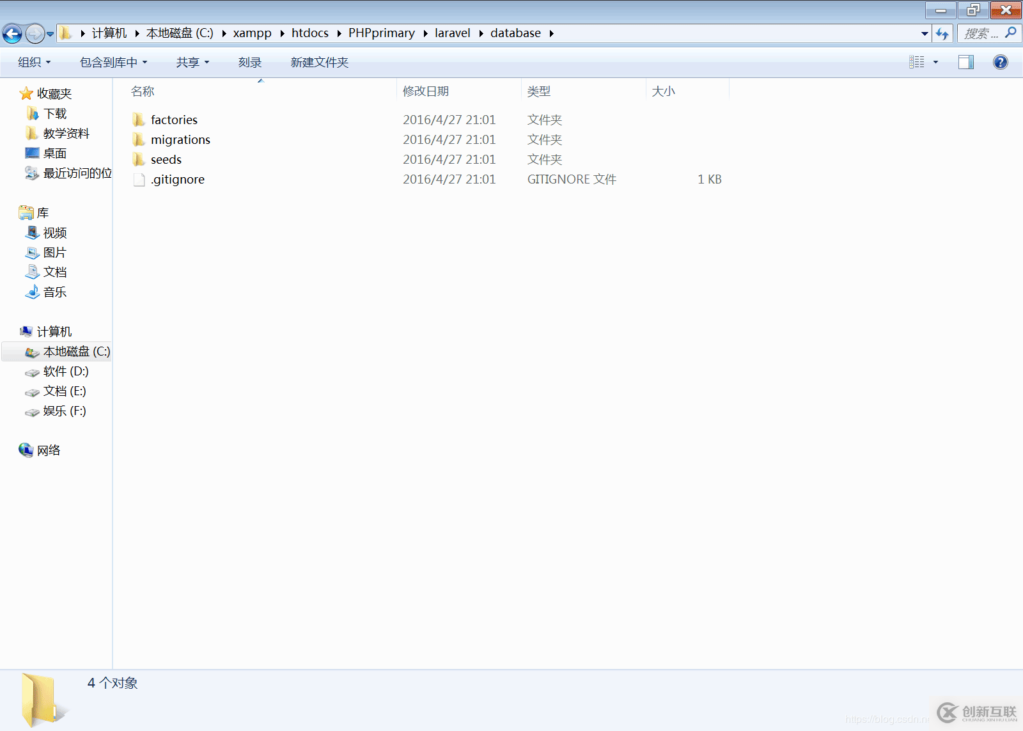Image resolution: width=1023 pixels, height=731 pixels.
Task: Expand the arrow after the htdocs breadcrumb
Action: pyautogui.click(x=339, y=33)
